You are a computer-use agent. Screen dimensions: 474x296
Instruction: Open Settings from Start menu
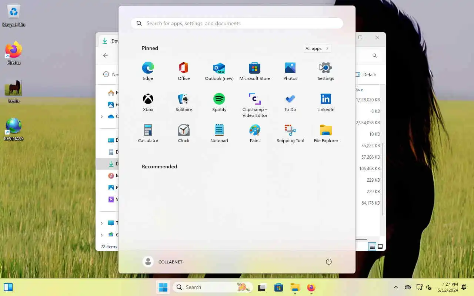(326, 71)
